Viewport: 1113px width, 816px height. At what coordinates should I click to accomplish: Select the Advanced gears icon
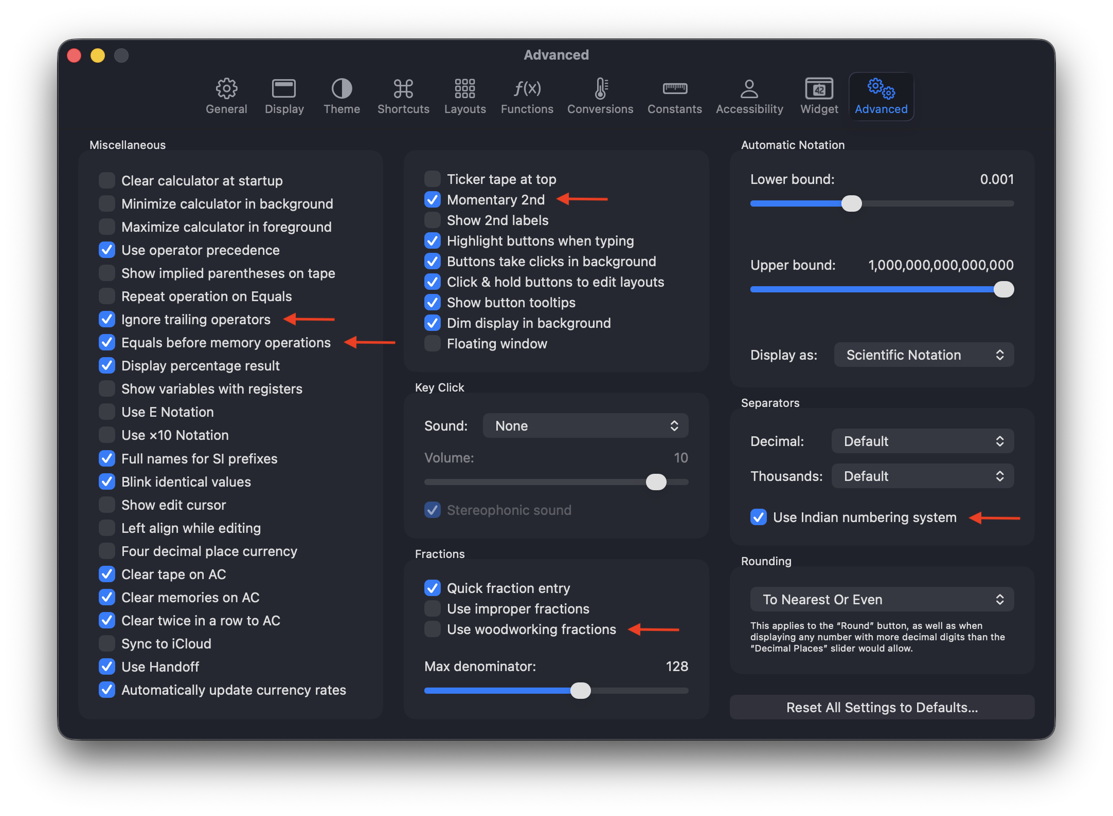click(881, 88)
